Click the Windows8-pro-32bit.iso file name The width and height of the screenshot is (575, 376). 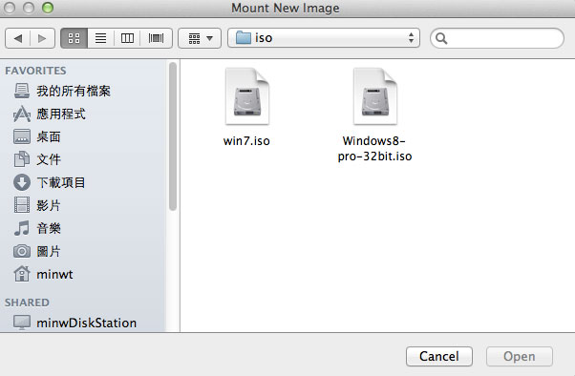tap(374, 149)
